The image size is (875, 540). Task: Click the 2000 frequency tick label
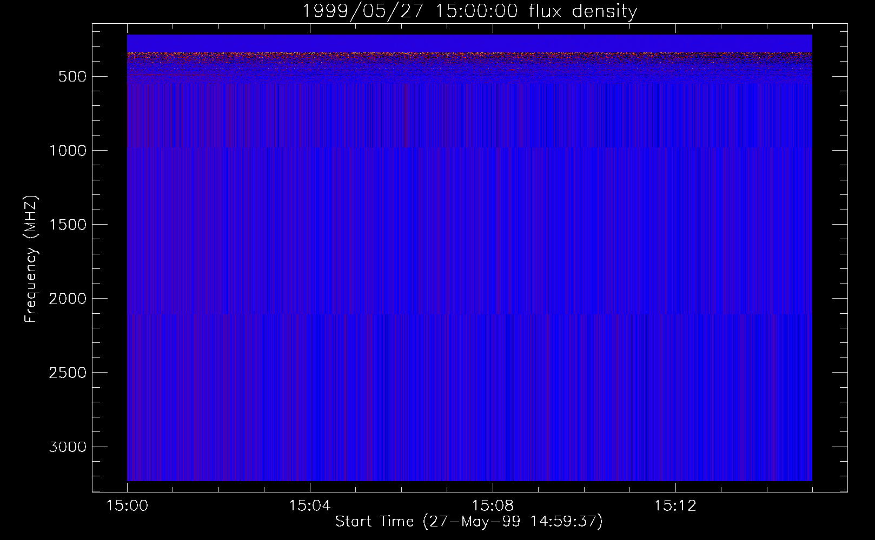(68, 299)
